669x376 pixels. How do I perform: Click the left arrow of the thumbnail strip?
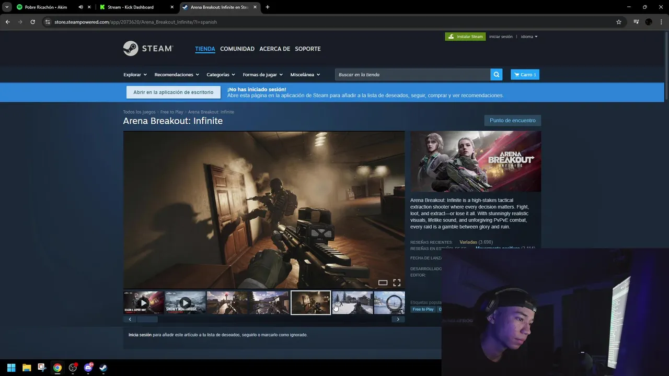point(130,319)
